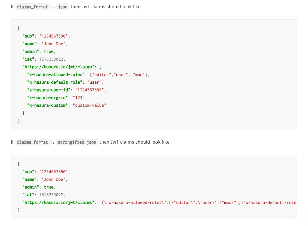Click the "x-hasura-org-id" key
Viewport: 308px width, 226px height.
point(47,97)
